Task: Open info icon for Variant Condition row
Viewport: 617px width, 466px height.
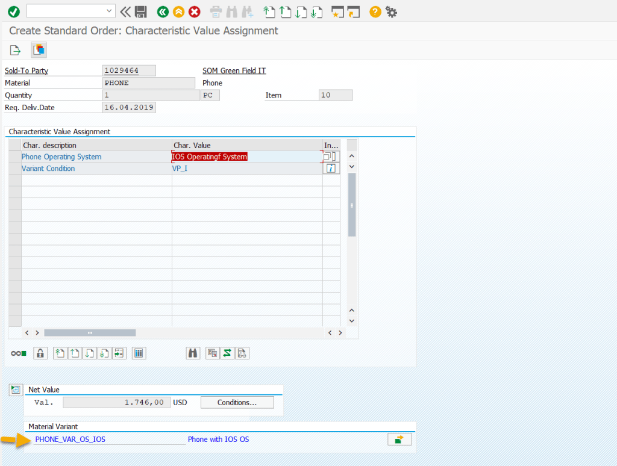Action: point(331,169)
